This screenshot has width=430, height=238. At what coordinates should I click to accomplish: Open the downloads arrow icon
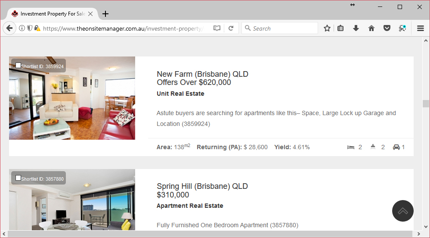coord(356,28)
